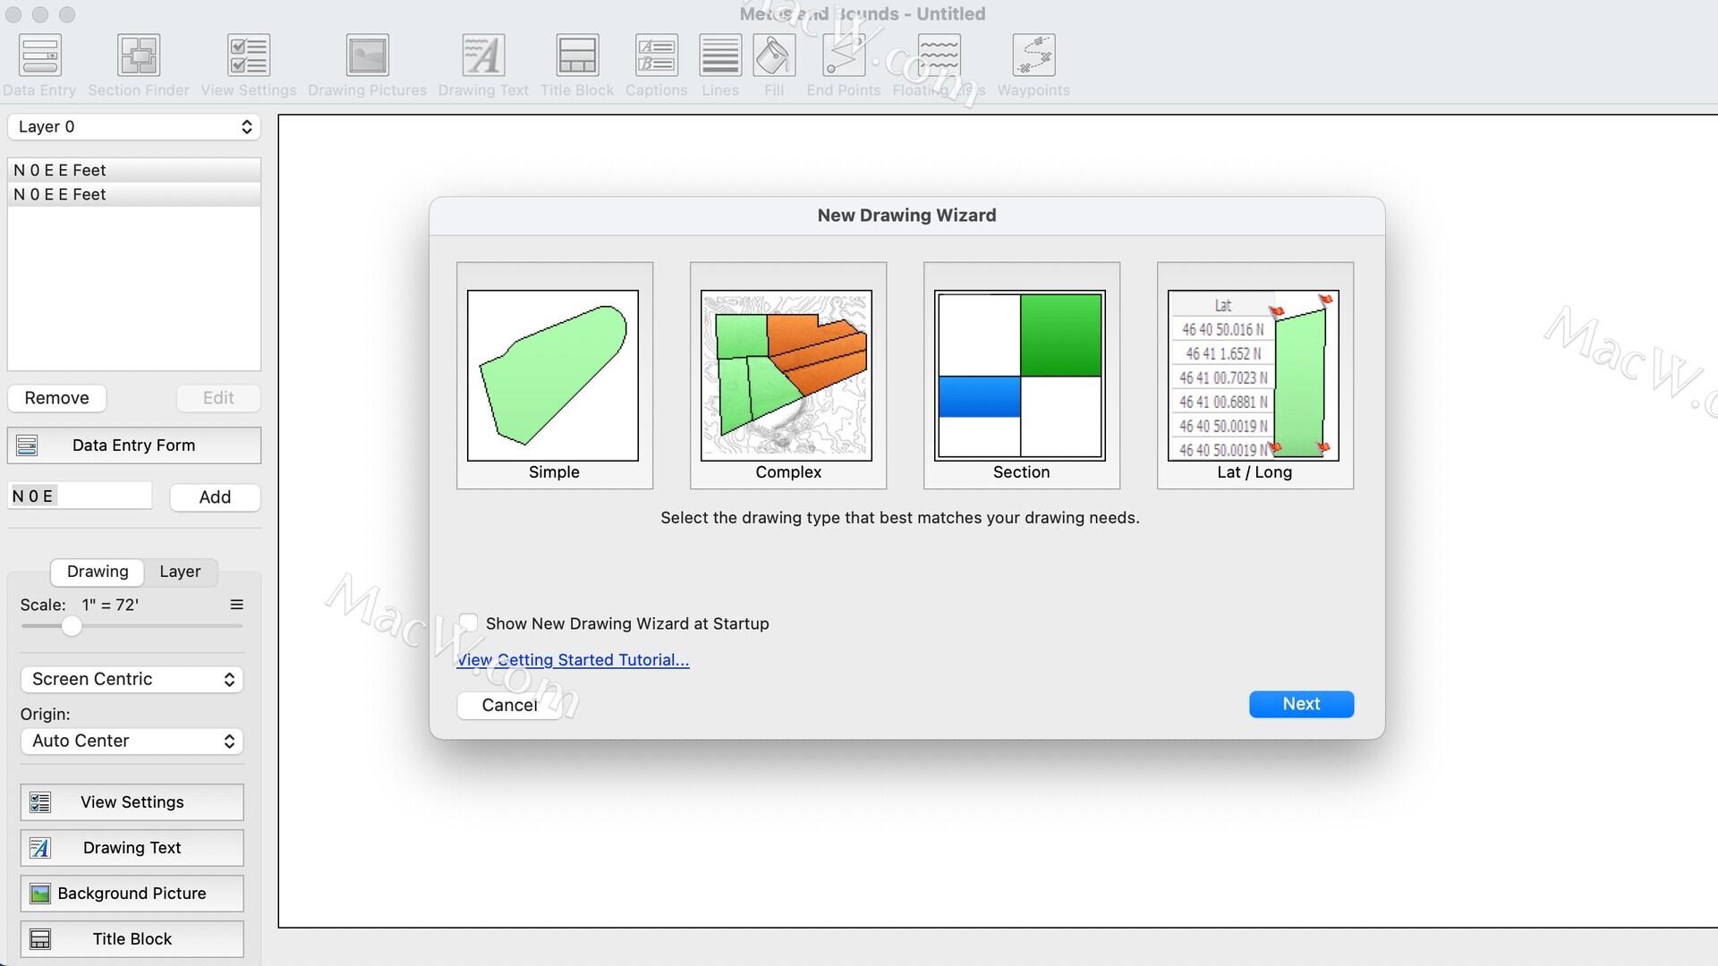The width and height of the screenshot is (1718, 966).
Task: Open End Points from the toolbar
Action: pyautogui.click(x=844, y=55)
